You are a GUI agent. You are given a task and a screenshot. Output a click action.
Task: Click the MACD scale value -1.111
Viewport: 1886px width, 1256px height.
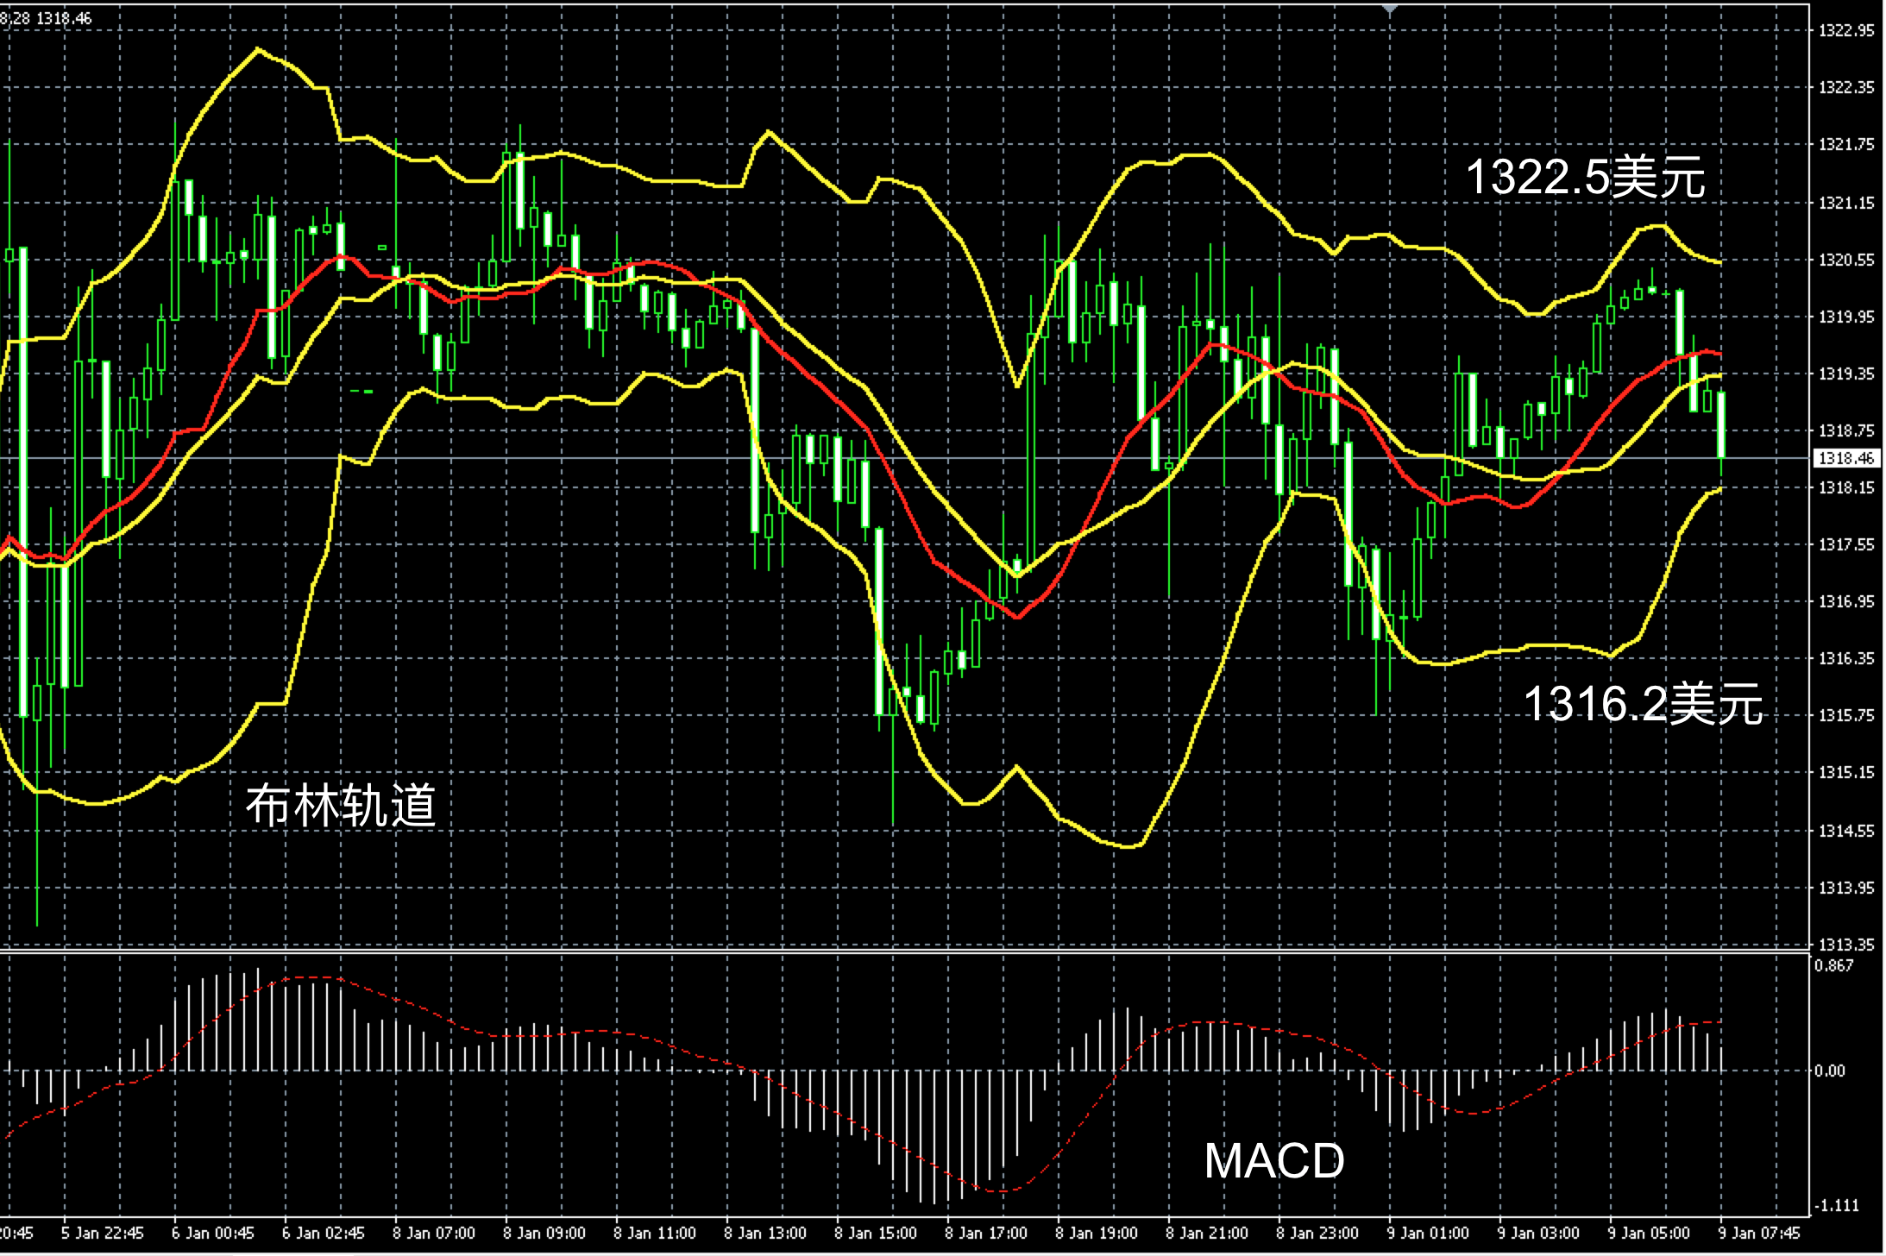tap(1835, 1205)
